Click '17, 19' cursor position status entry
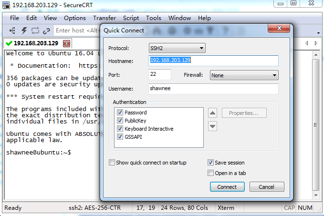This screenshot has height=216, width=324. [x=146, y=207]
